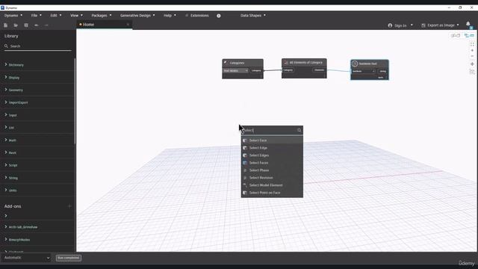The image size is (478, 269).
Task: Open notifications bell icon
Action: (468, 24)
